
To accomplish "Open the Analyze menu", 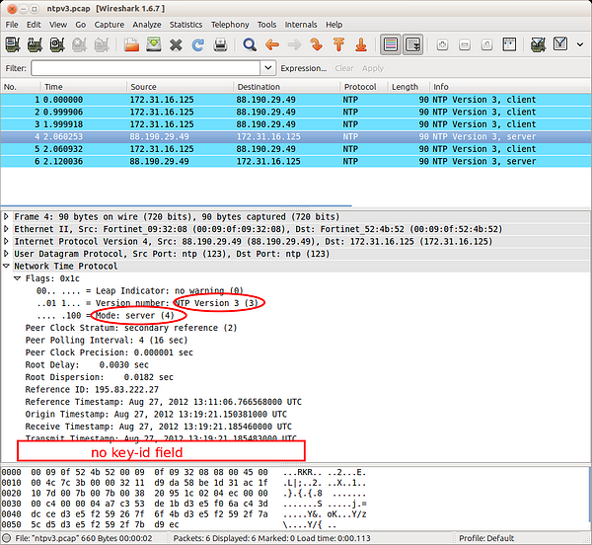I will (x=147, y=25).
